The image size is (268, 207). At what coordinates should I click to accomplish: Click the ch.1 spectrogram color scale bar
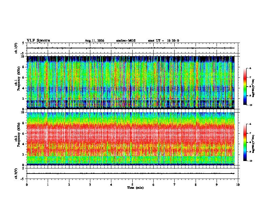point(245,87)
